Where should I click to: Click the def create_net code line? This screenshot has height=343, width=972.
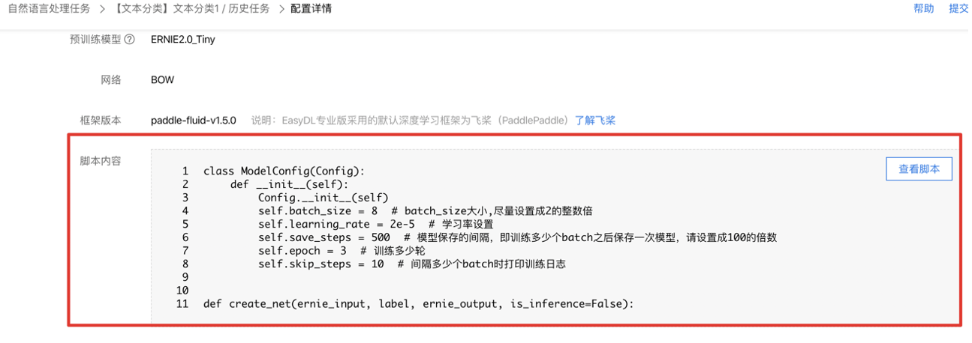click(419, 304)
